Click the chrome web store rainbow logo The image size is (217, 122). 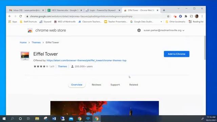pos(30,30)
